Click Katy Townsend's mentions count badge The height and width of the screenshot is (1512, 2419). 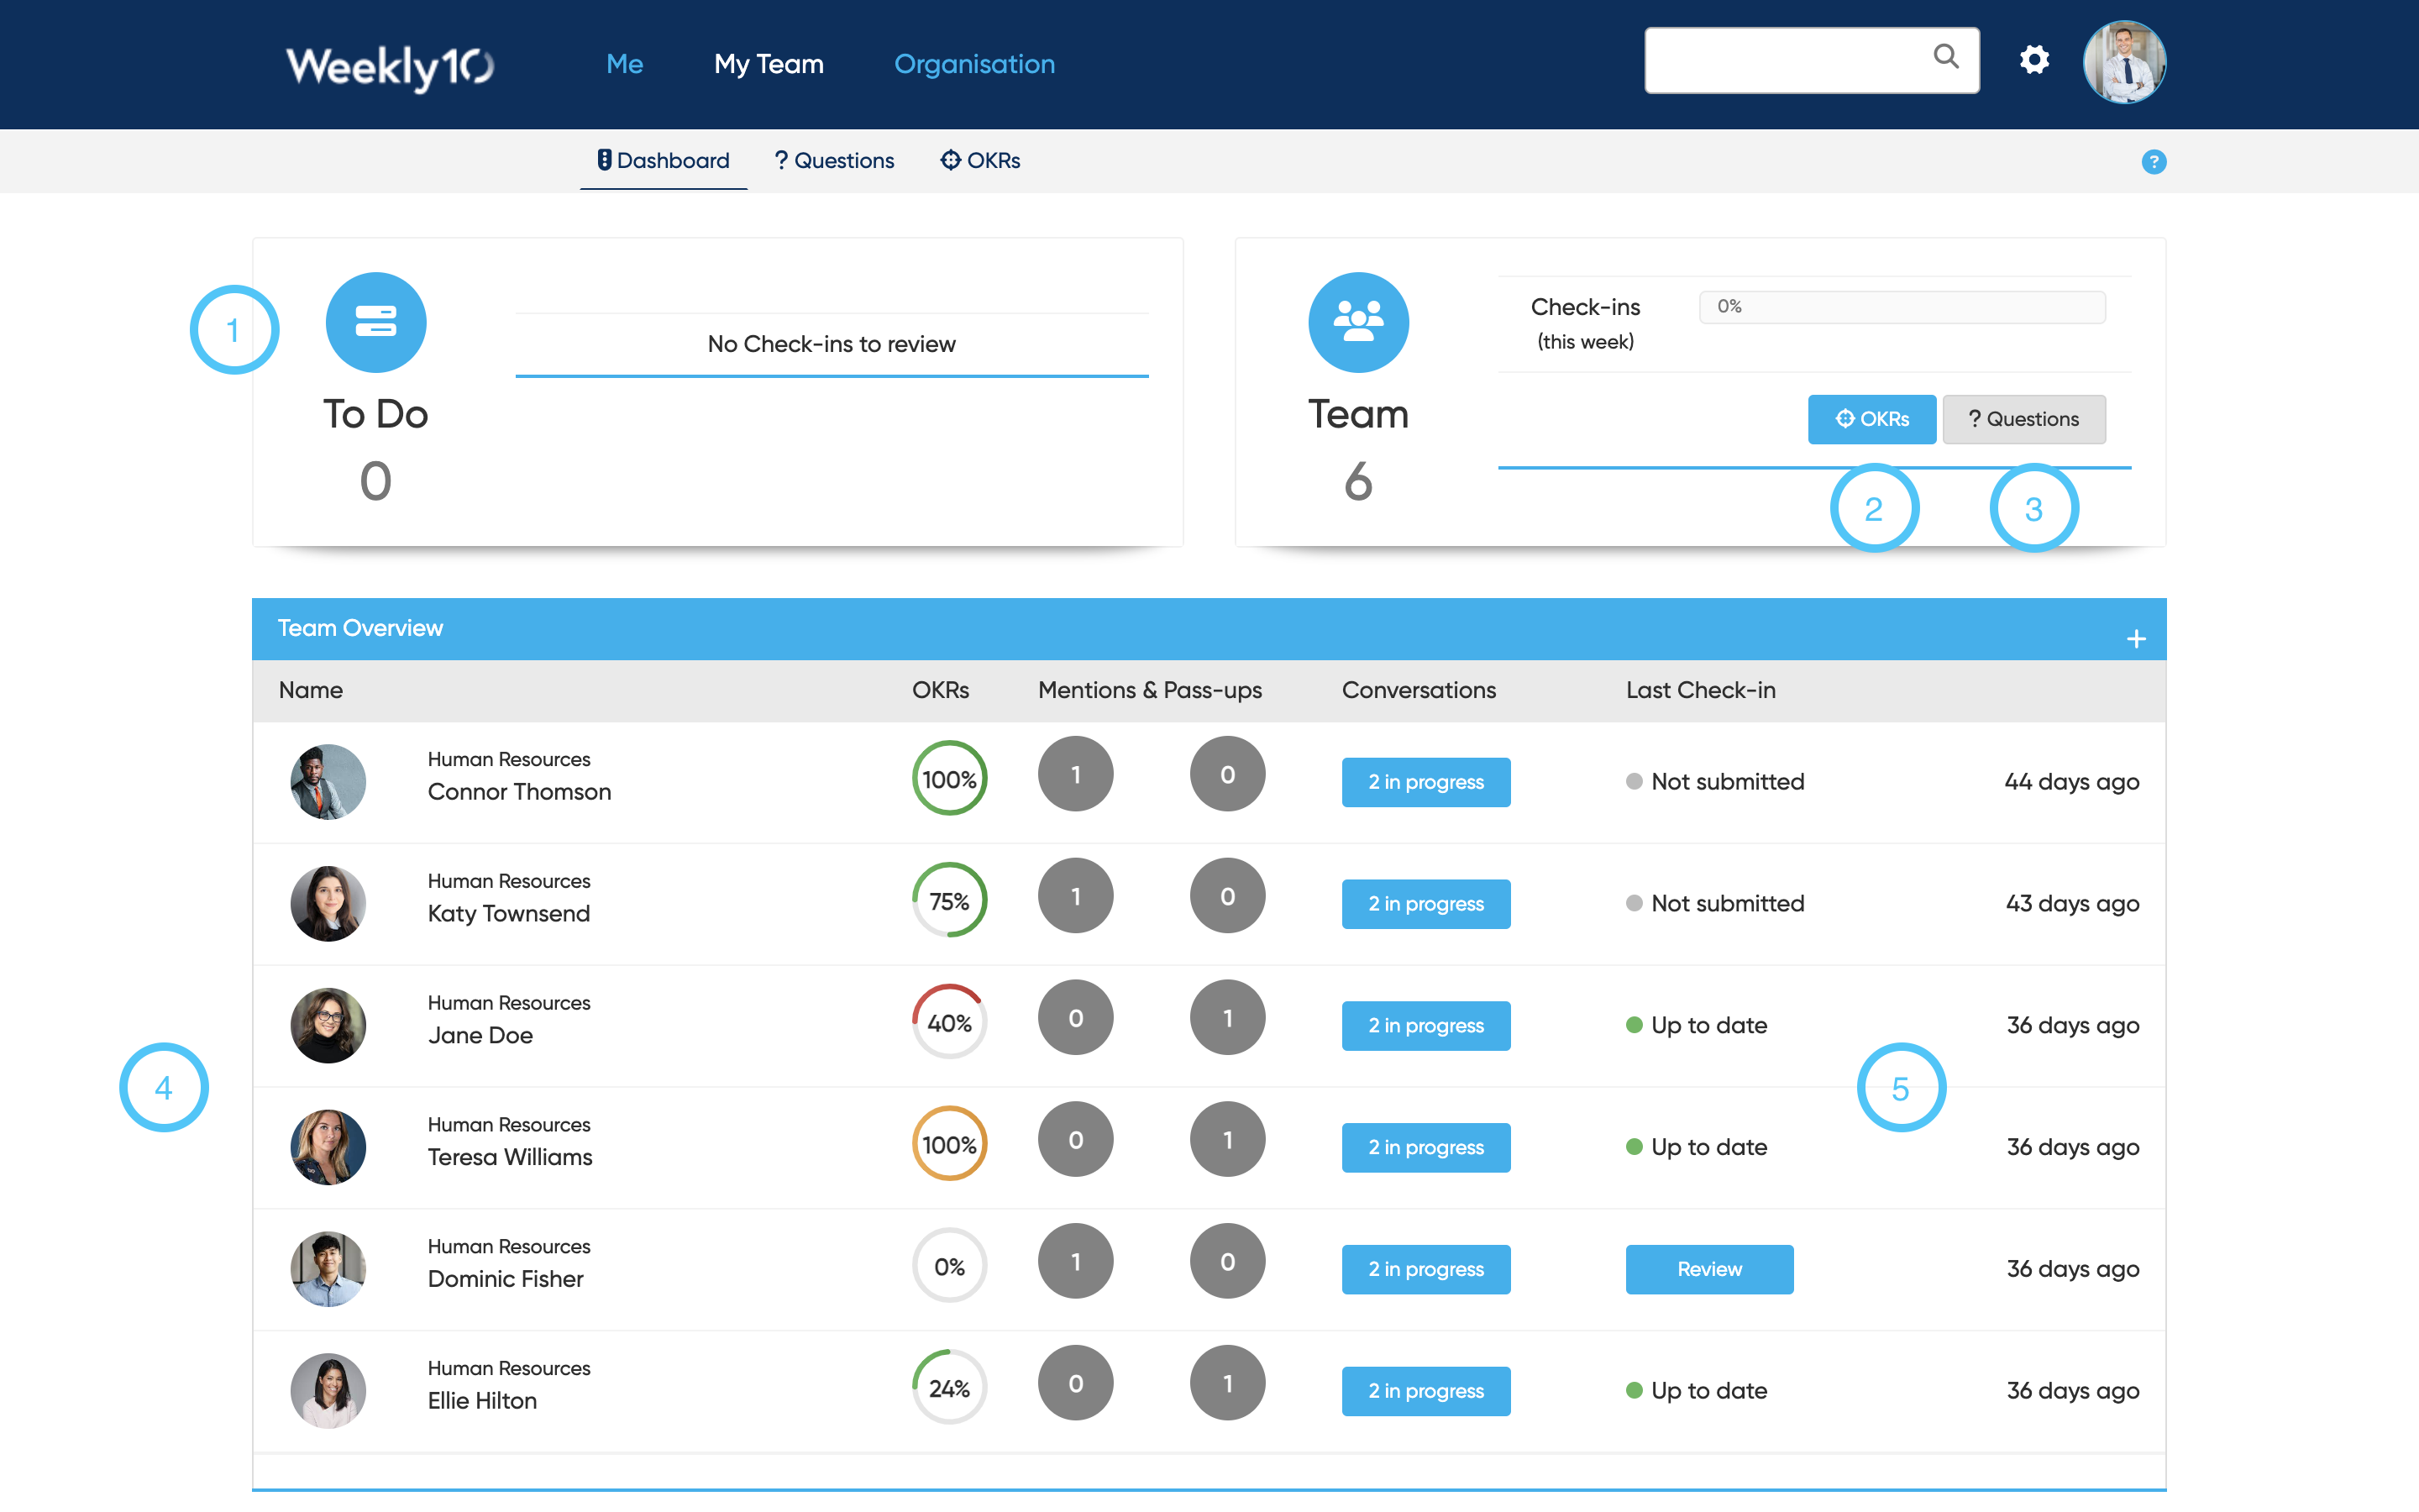[x=1074, y=896]
